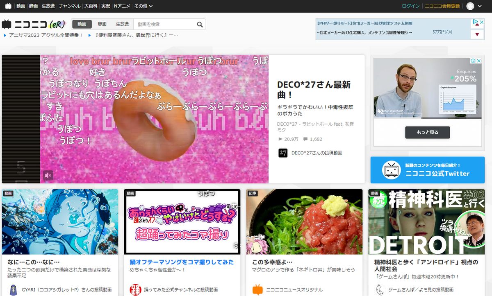The width and height of the screenshot is (492, 296).
Task: Expand the その他 dropdown menu
Action: pos(143,6)
